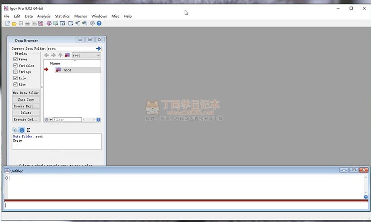371x222 pixels.
Task: Click the printer icon in the toolbar
Action: pyautogui.click(x=28, y=23)
